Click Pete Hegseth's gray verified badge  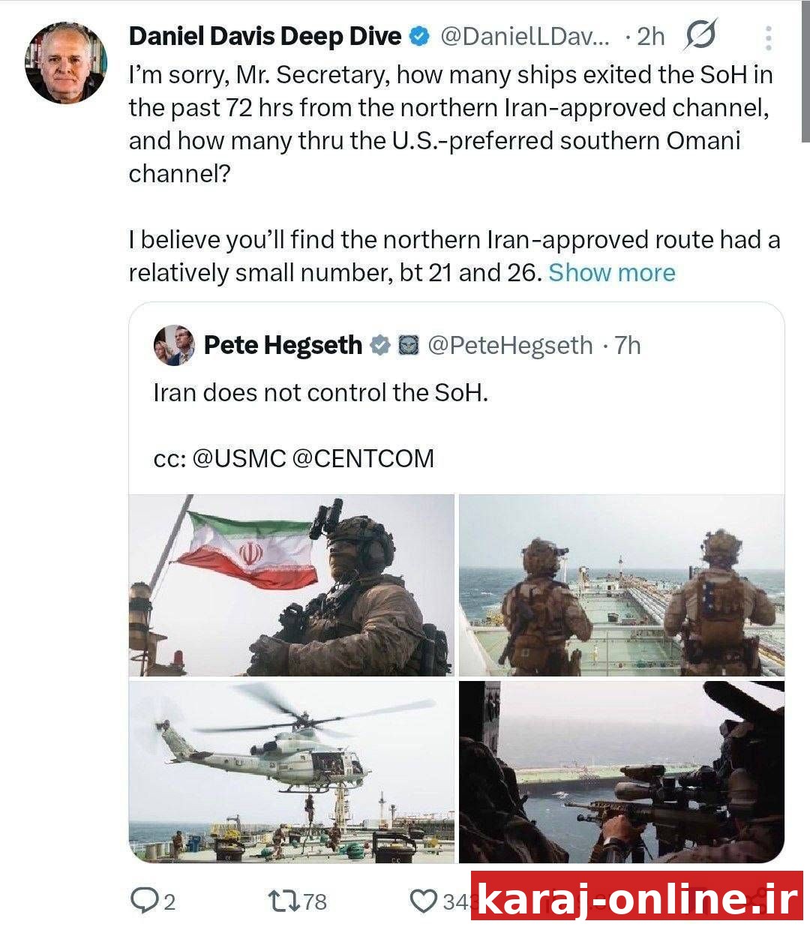pyautogui.click(x=381, y=345)
